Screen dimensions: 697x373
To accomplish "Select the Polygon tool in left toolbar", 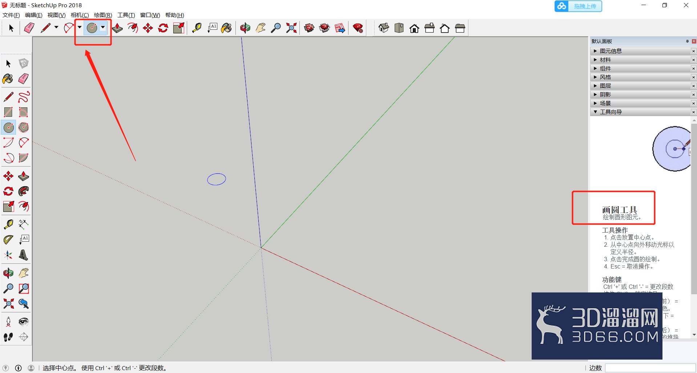I will pos(24,127).
